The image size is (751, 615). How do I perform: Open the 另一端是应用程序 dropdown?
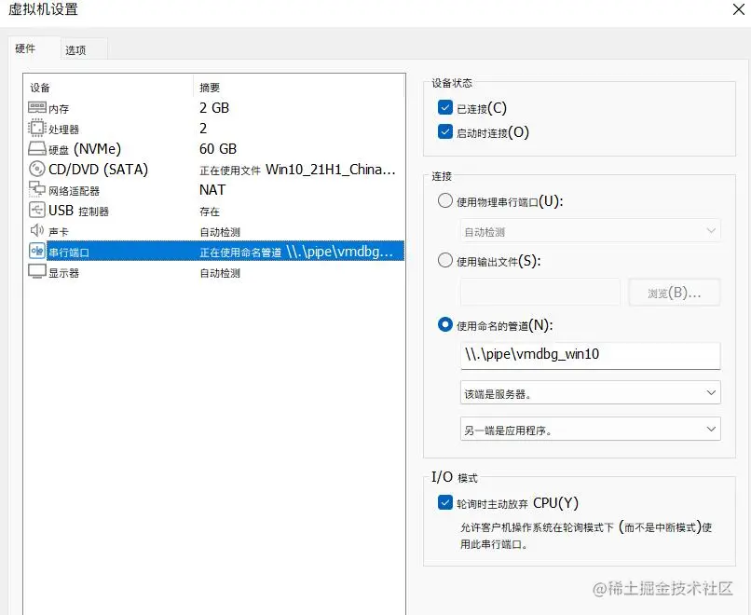(590, 429)
